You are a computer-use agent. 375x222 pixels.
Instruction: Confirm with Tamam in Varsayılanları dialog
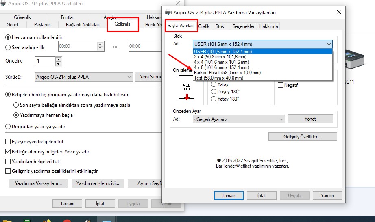pyautogui.click(x=229, y=196)
